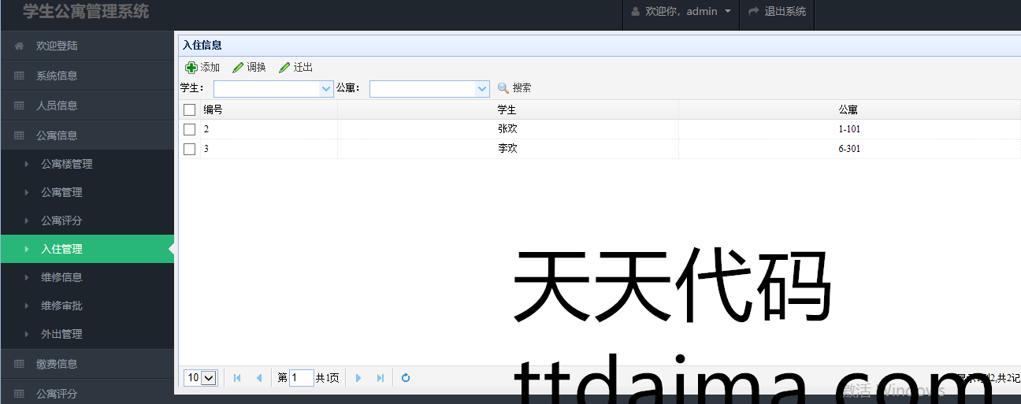Screen dimensions: 1021x404
Task: Toggle the select-all header checkbox
Action: click(x=189, y=110)
